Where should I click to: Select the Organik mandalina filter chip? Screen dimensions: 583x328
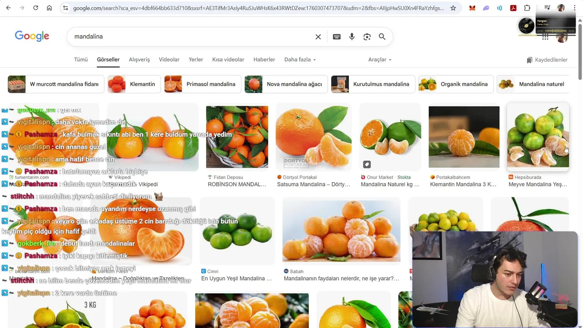coord(456,84)
